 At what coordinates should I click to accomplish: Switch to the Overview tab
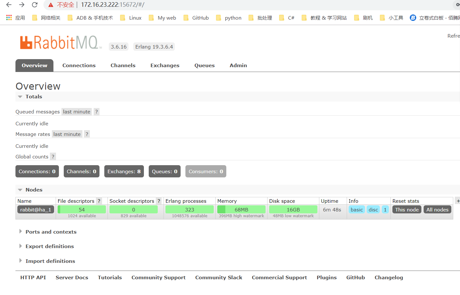point(34,65)
